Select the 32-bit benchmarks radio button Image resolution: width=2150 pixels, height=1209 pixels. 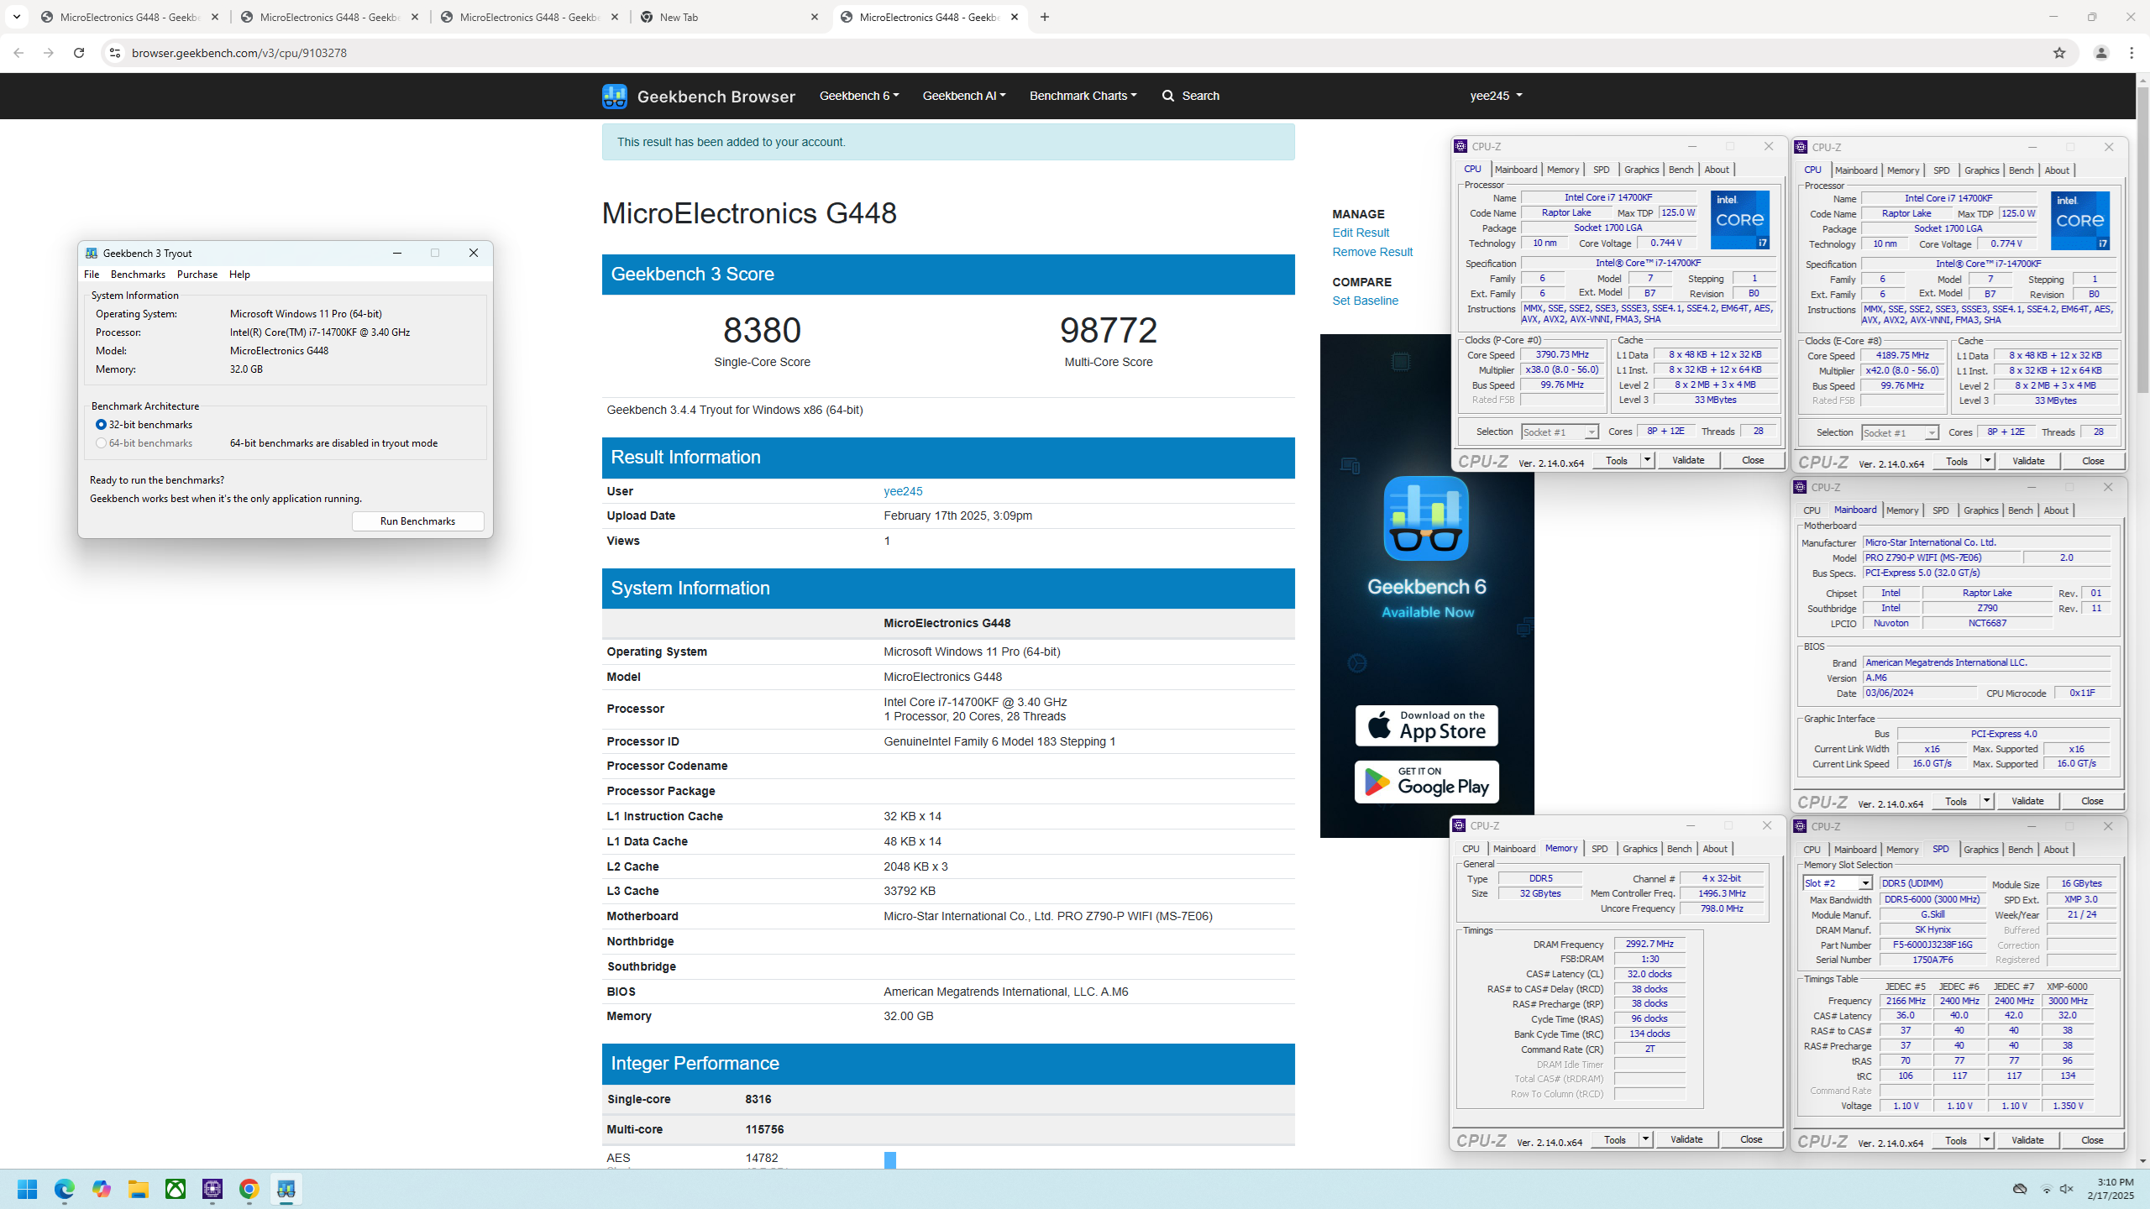coord(101,425)
